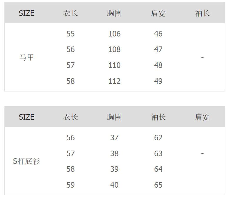227x200 pixels.
Task: Click the 肩宽 header in the S打底衫 table
Action: point(202,117)
